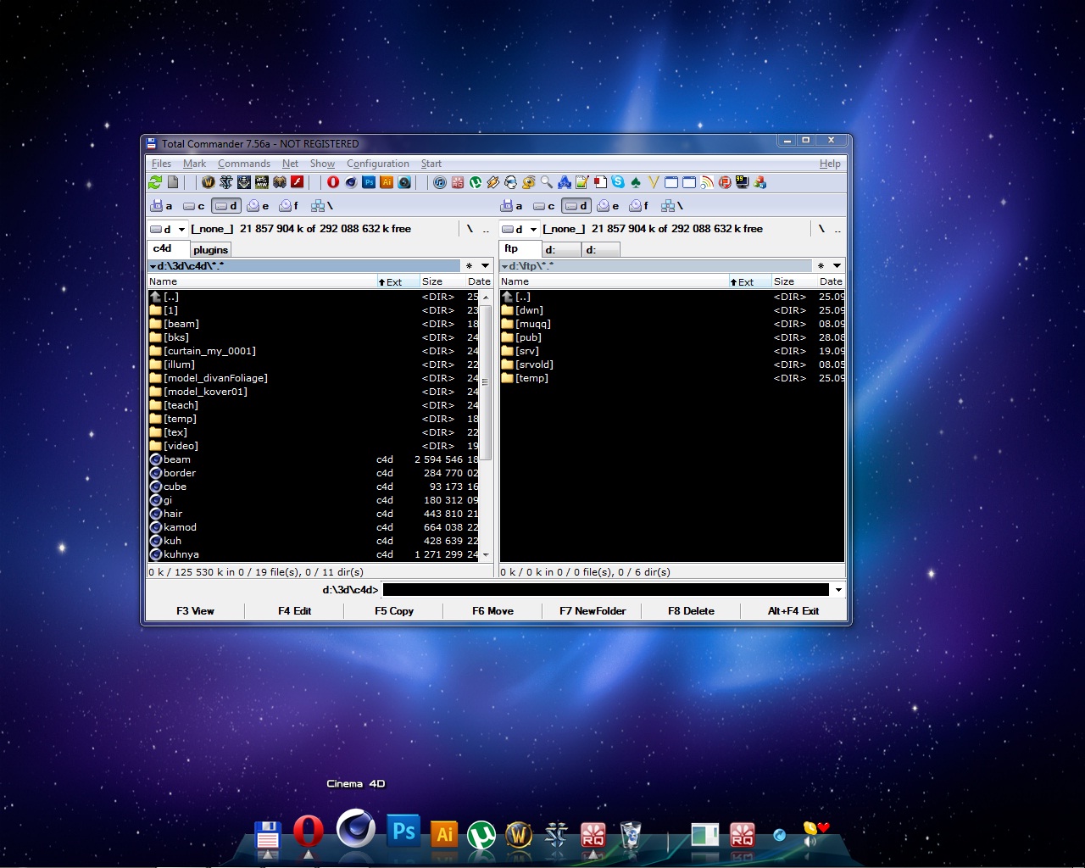Image resolution: width=1085 pixels, height=868 pixels.
Task: Click left panel scrollbar down arrow
Action: 486,554
